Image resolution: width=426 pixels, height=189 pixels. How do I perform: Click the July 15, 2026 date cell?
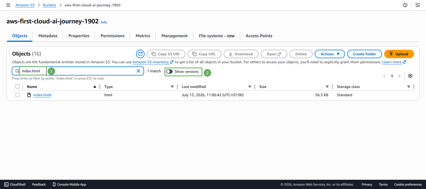pos(213,95)
